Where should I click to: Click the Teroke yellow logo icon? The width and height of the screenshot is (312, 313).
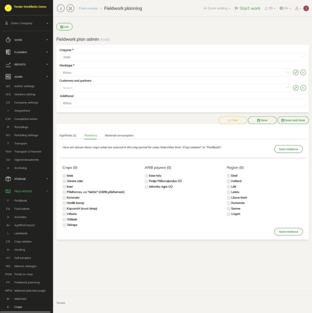8,8
